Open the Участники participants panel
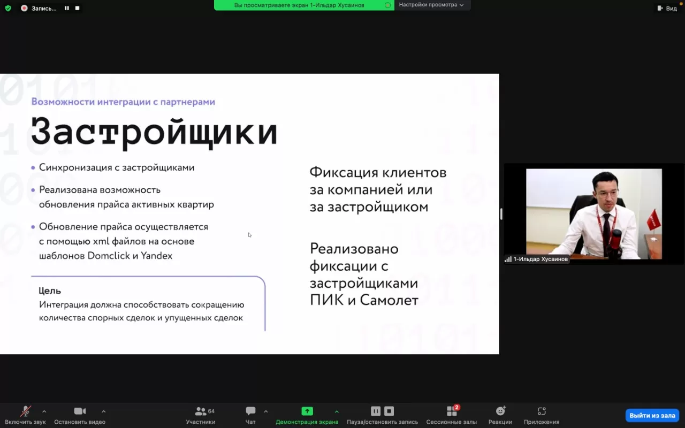The height and width of the screenshot is (428, 685). (201, 411)
